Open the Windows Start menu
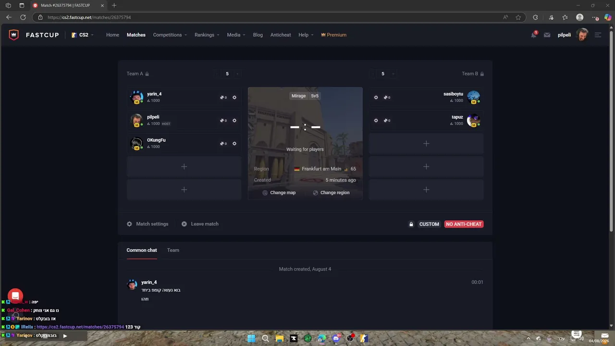 [251, 338]
